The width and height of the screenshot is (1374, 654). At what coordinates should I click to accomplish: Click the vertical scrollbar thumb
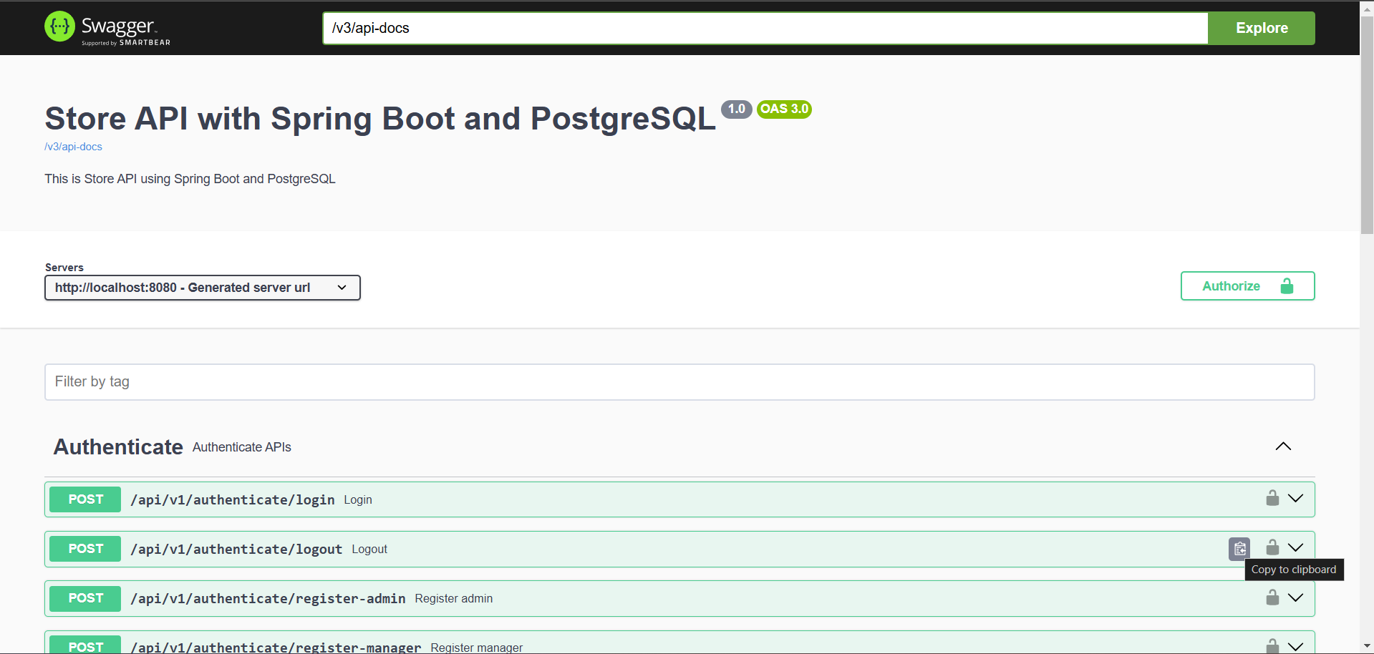(x=1367, y=125)
